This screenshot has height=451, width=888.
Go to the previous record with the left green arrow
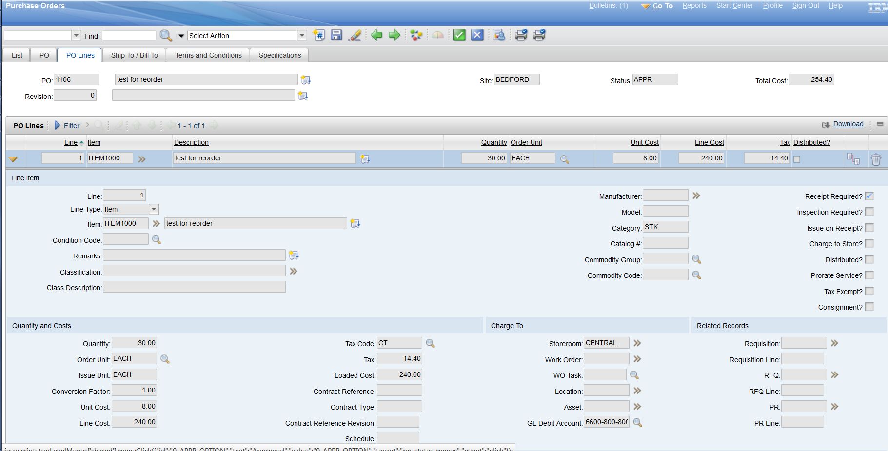point(376,35)
